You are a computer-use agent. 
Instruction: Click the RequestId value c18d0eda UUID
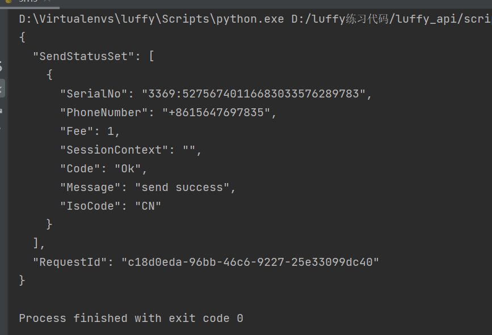250,262
